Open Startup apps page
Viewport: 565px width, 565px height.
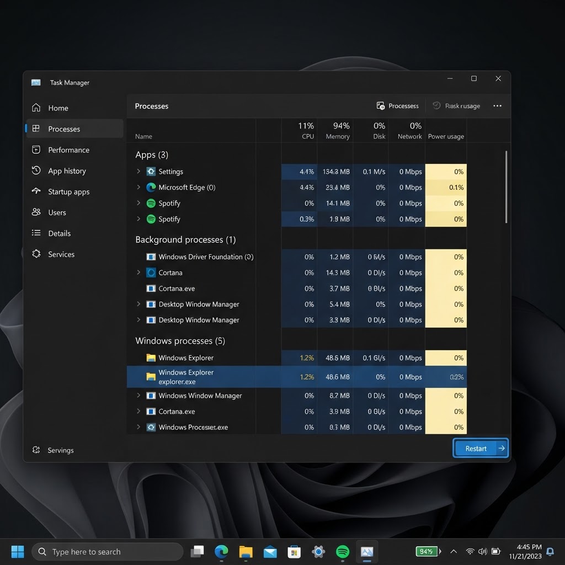[75, 191]
